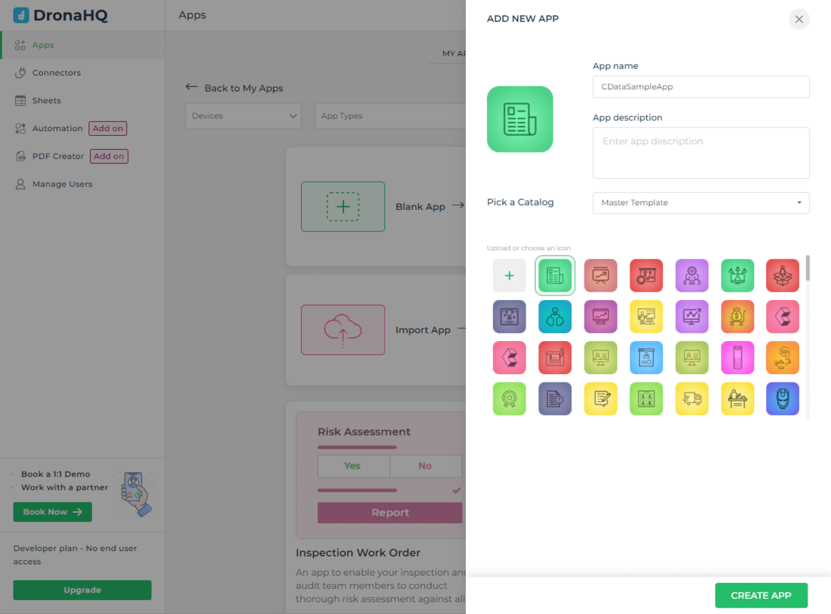Image resolution: width=831 pixels, height=614 pixels.
Task: Upload a custom icon with plus tile
Action: coord(509,275)
